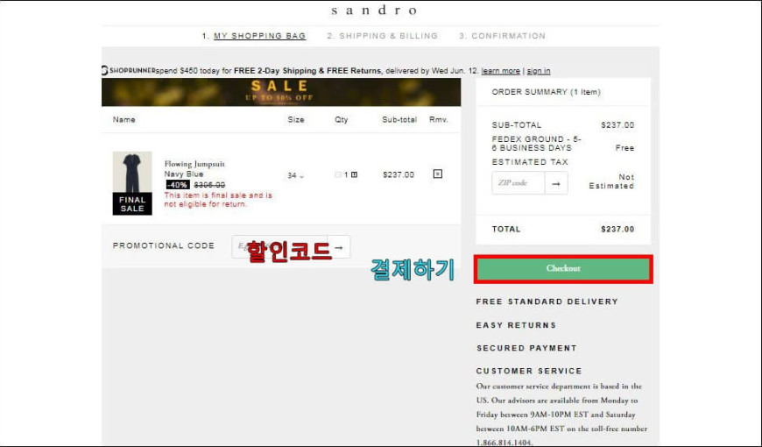Open ShopRunner learn more link
Viewport: 762px width, 447px height.
pos(500,71)
